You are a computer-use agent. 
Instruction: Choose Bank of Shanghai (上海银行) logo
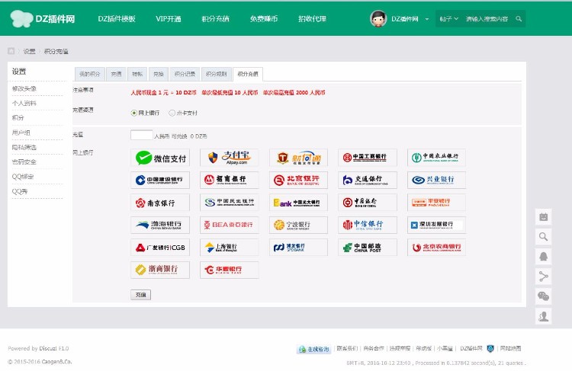(x=229, y=248)
